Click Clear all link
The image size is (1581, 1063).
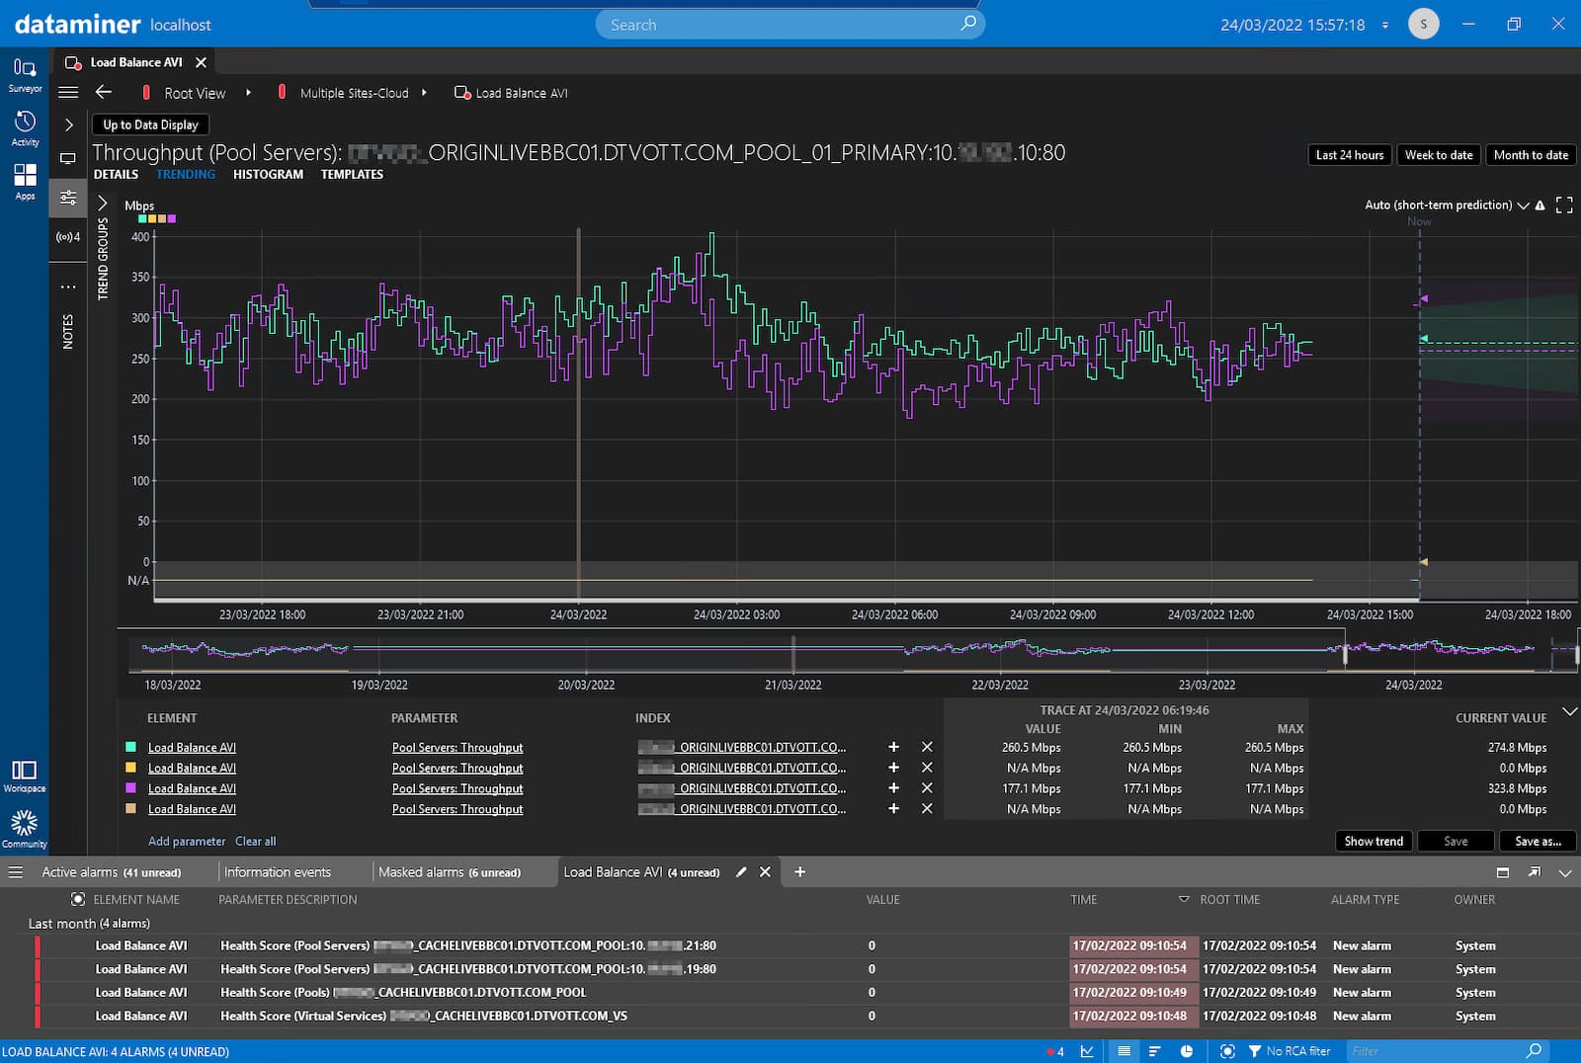(255, 842)
